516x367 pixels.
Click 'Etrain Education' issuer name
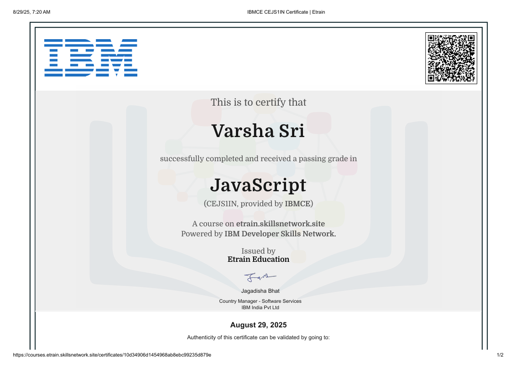[258, 259]
